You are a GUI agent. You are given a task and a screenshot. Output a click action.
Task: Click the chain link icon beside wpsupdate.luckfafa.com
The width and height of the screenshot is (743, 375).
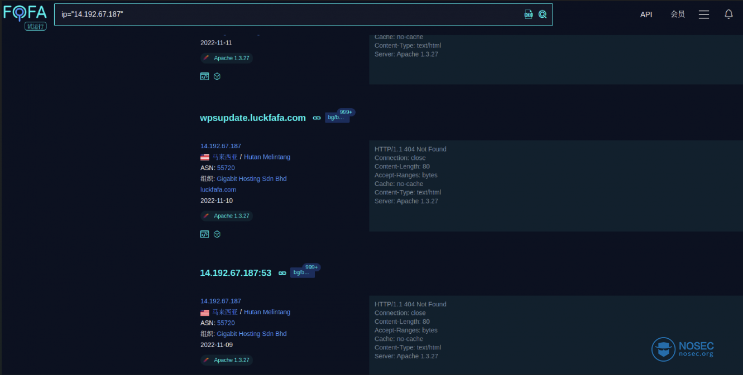[317, 118]
